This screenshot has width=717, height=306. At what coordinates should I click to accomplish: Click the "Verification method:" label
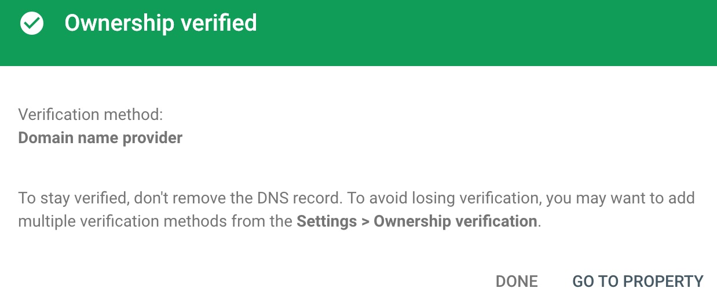click(91, 114)
